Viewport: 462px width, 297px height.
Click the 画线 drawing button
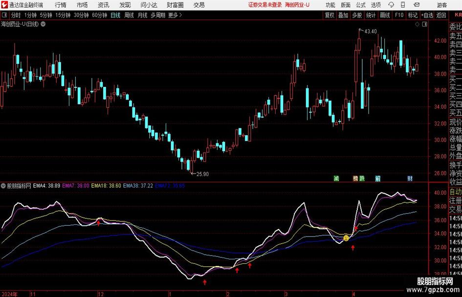coord(385,15)
